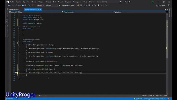Click the bookmark toolbar icon
The width and height of the screenshot is (177, 100).
(x=98, y=5)
